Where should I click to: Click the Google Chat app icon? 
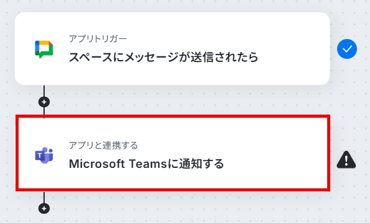click(44, 49)
